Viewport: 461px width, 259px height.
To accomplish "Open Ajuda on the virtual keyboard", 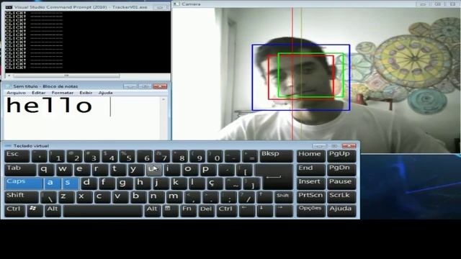I will point(341,211).
